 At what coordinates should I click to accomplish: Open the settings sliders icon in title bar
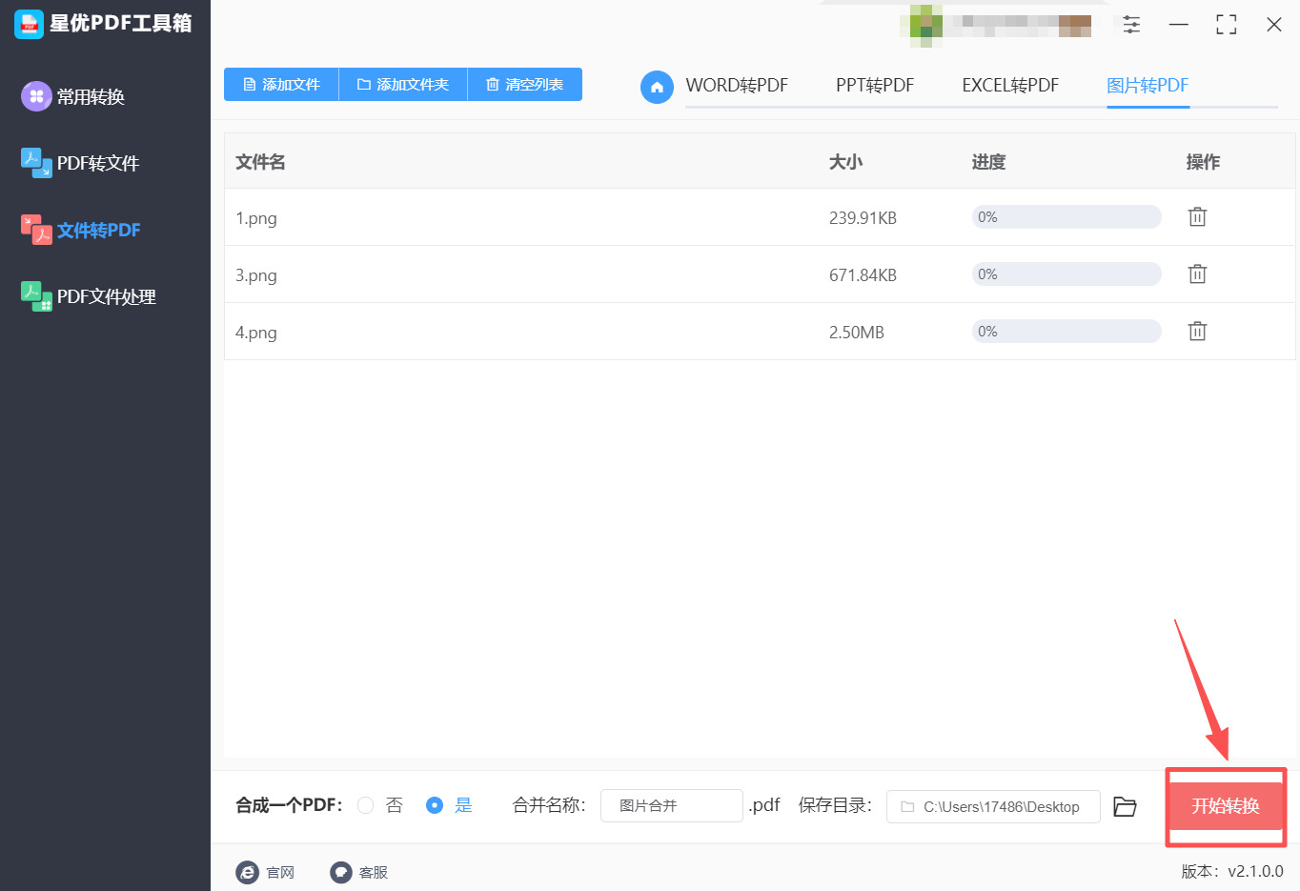pyautogui.click(x=1131, y=25)
